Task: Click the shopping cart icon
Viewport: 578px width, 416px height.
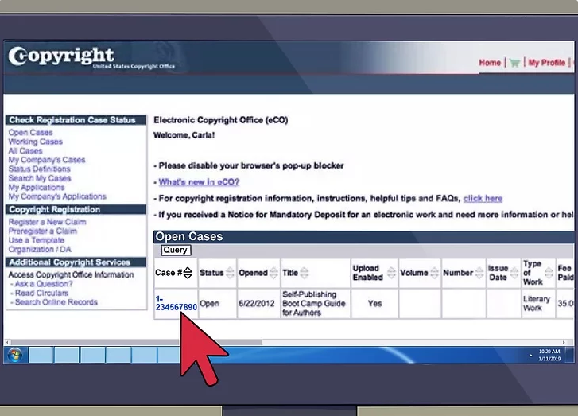Action: [x=515, y=63]
